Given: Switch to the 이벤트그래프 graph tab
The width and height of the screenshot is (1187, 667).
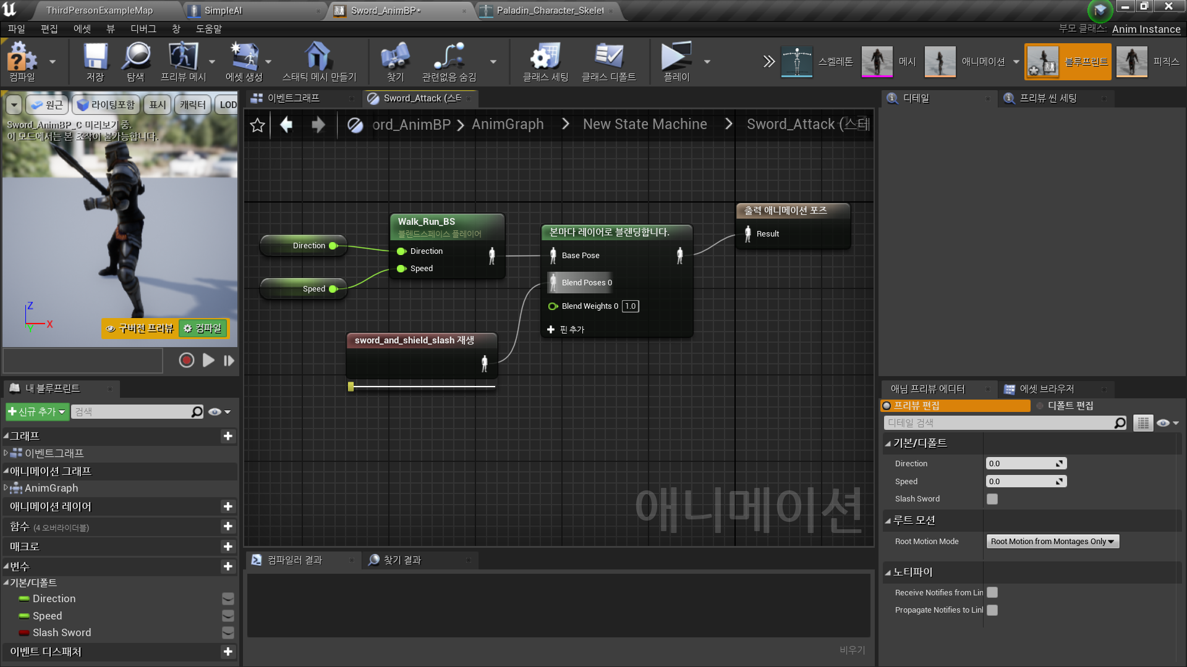Looking at the screenshot, I should pos(293,98).
